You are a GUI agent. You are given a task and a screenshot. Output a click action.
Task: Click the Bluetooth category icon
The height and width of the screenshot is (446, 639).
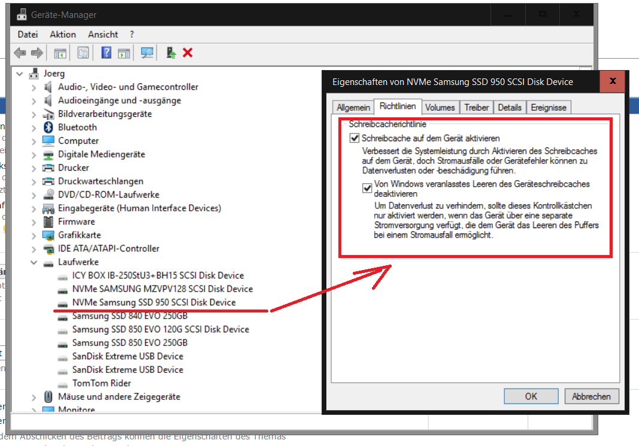[49, 127]
